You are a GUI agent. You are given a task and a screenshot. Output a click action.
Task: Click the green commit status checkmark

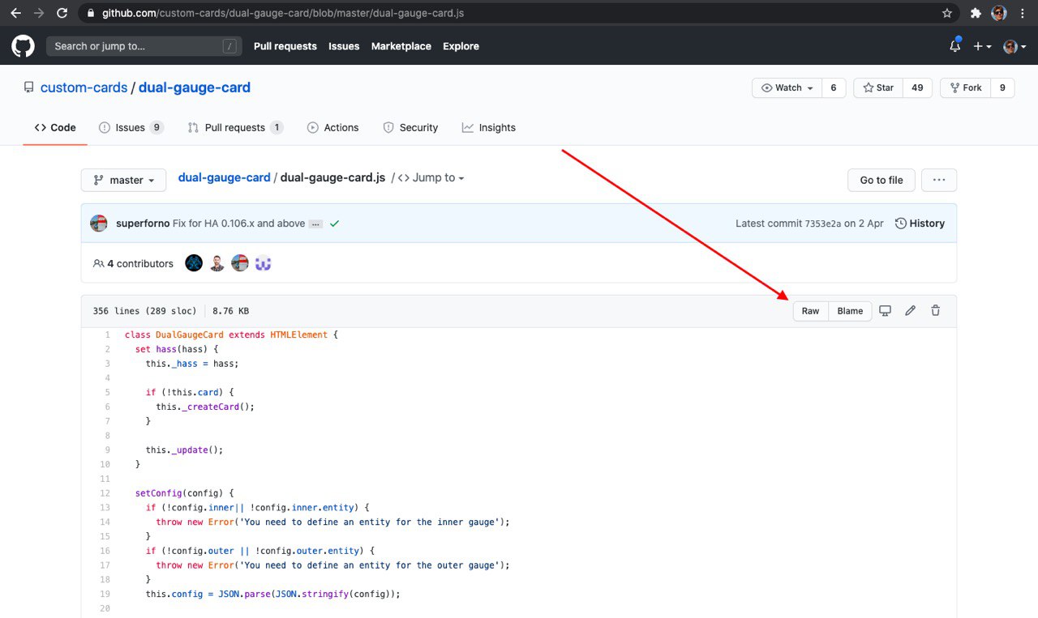334,224
